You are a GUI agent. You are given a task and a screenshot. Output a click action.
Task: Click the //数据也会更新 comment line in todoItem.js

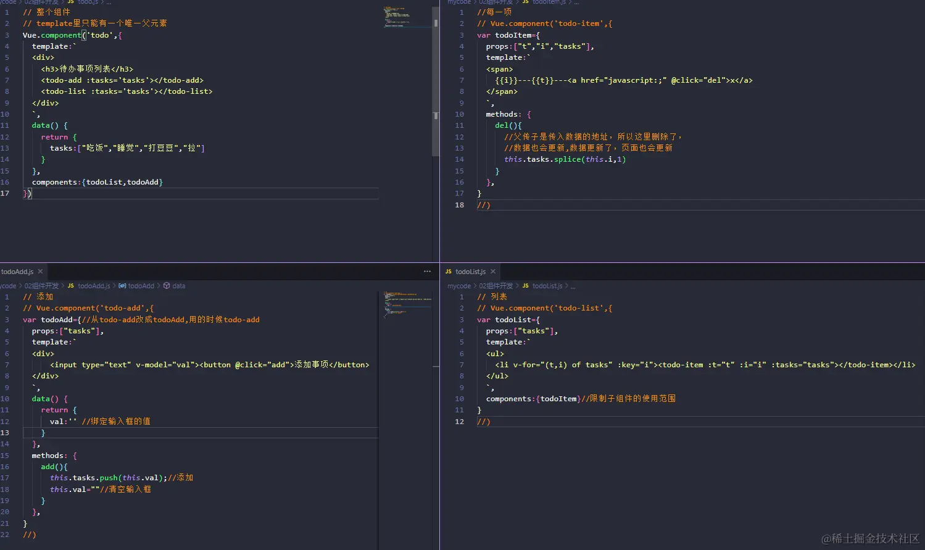click(x=588, y=148)
